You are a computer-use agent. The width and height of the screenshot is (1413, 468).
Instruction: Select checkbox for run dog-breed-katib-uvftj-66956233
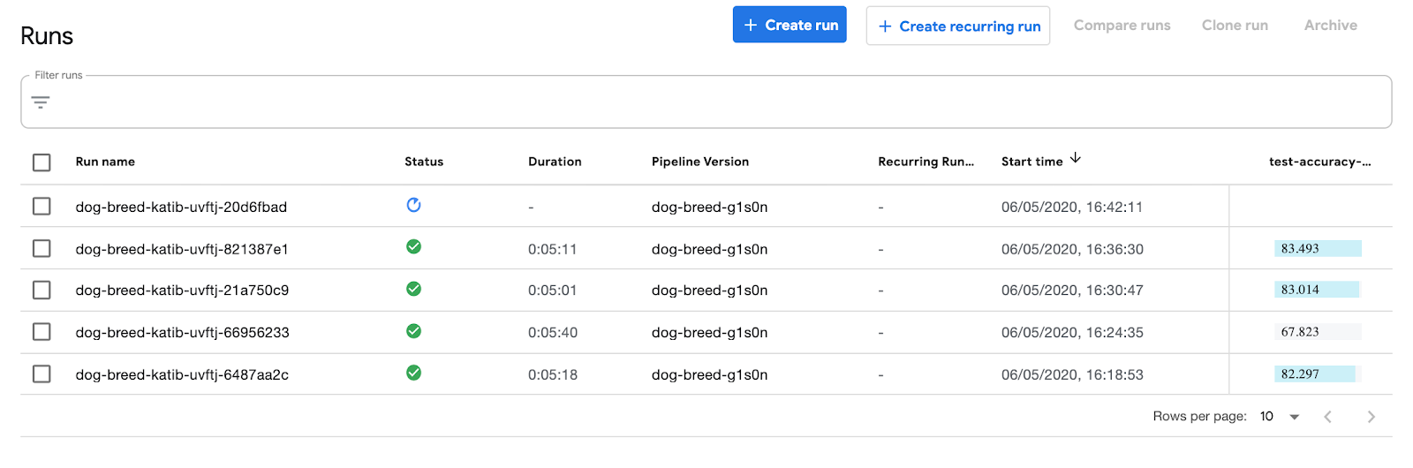(42, 332)
